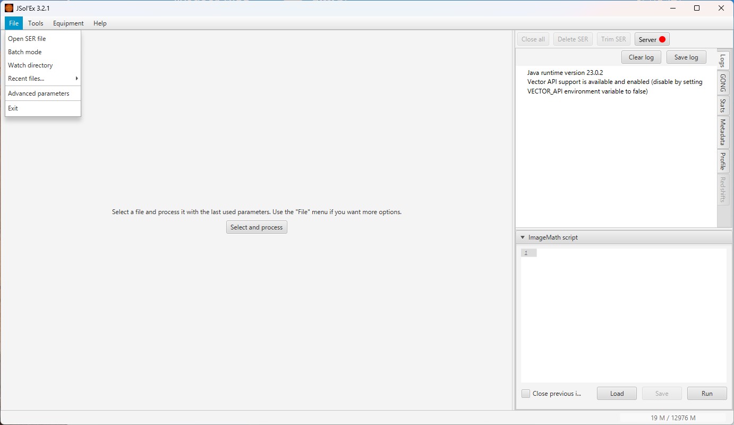Screen dimensions: 734x425
Task: Open the File menu
Action: (x=14, y=23)
